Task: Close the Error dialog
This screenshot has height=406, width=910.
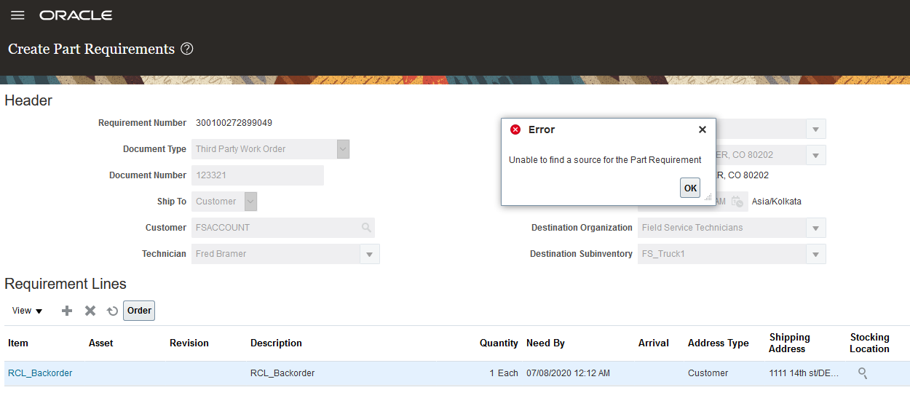Action: tap(702, 130)
